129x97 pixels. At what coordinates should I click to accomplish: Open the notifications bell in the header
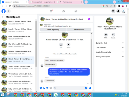coord(118,11)
